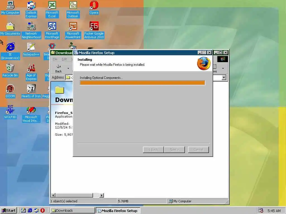Click the Views toolbar icon in Downloads window
The height and width of the screenshot is (214, 286).
[x=215, y=69]
